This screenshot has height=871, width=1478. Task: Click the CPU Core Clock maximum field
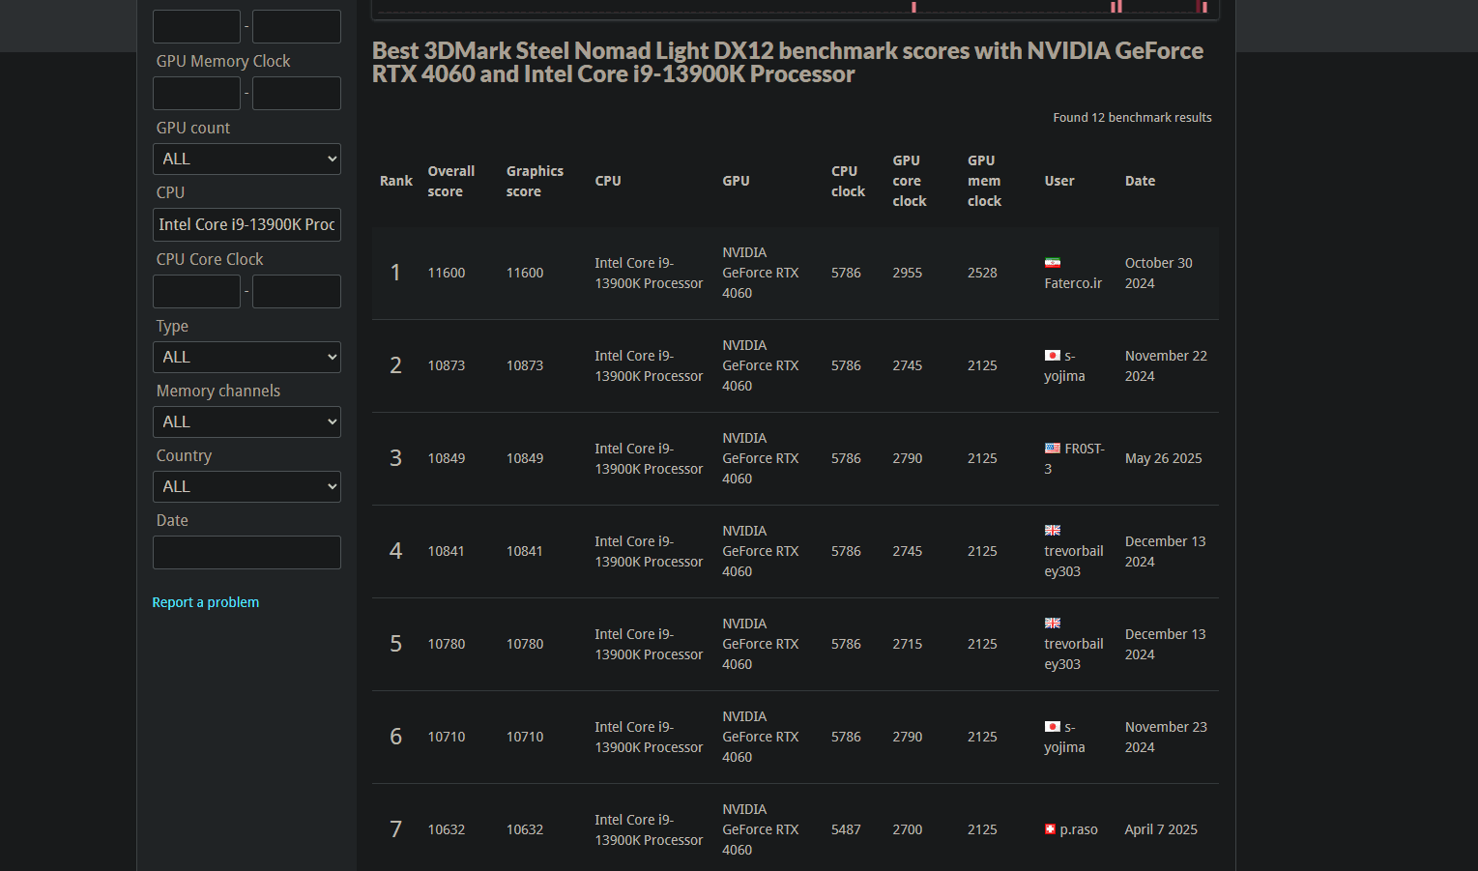coord(296,291)
